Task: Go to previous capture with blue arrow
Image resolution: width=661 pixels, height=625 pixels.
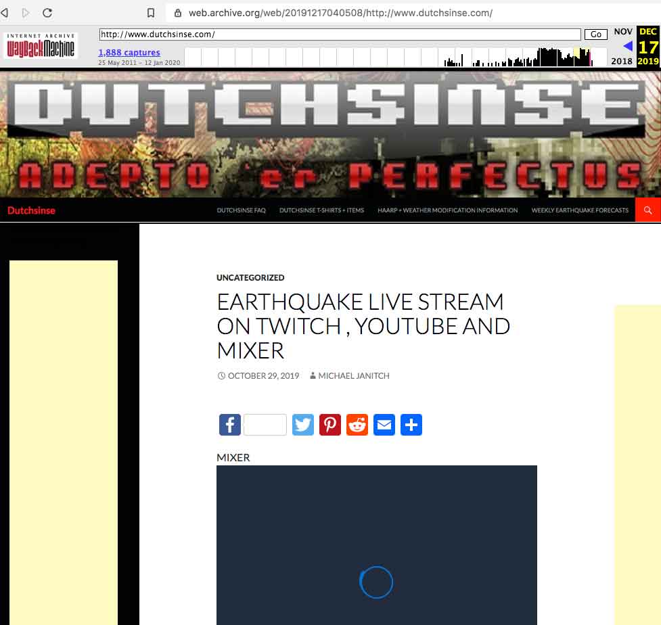Action: [628, 46]
